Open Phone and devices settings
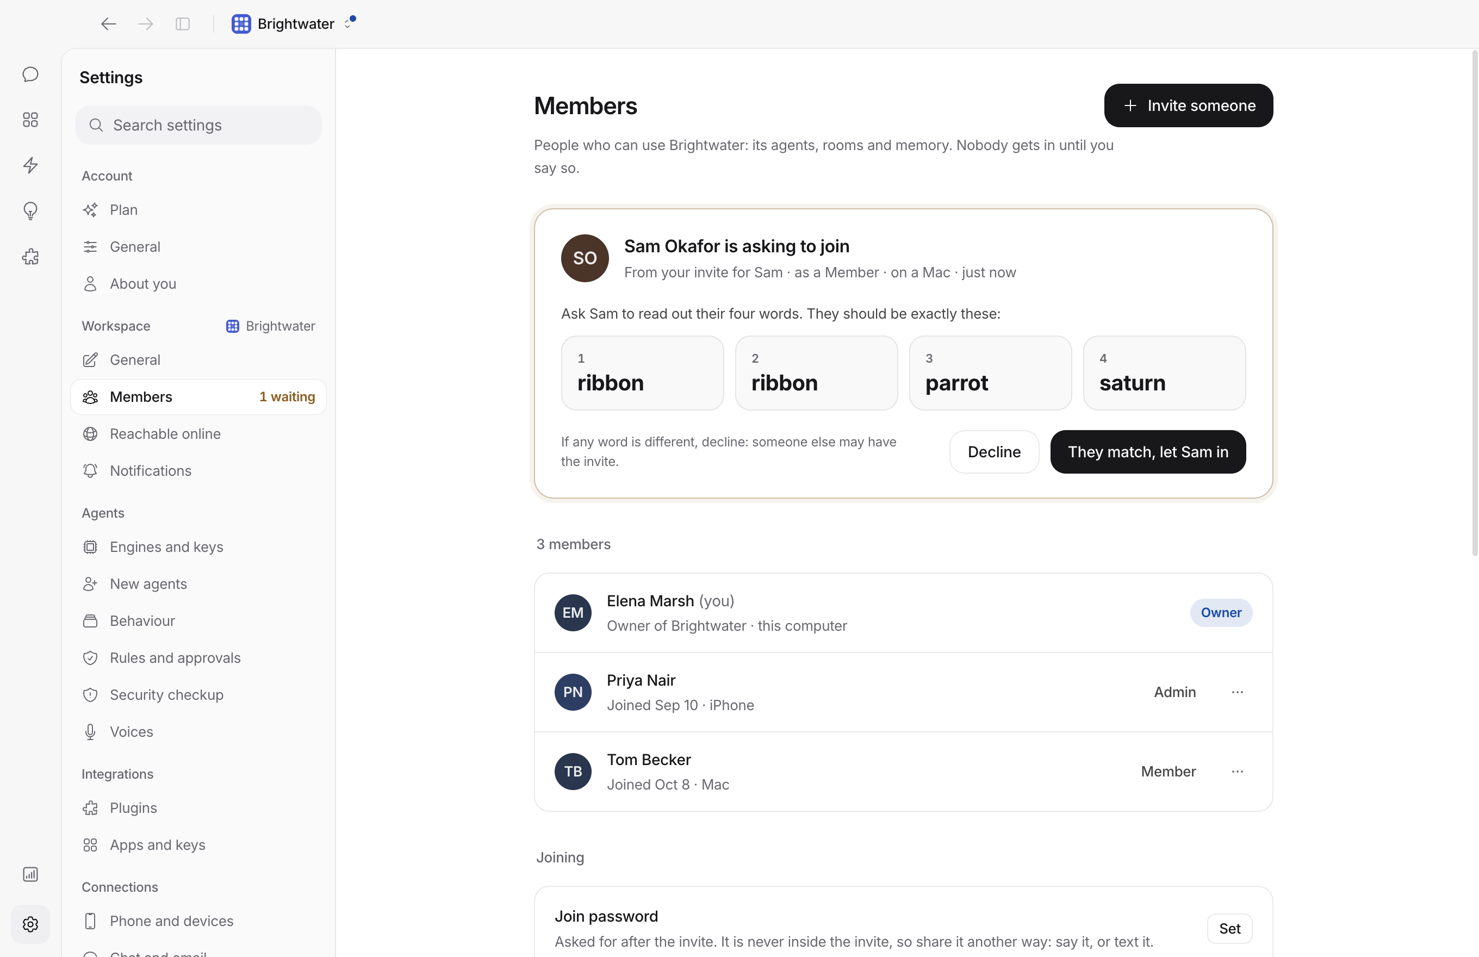Screen dimensions: 1479x957 click(x=198, y=921)
